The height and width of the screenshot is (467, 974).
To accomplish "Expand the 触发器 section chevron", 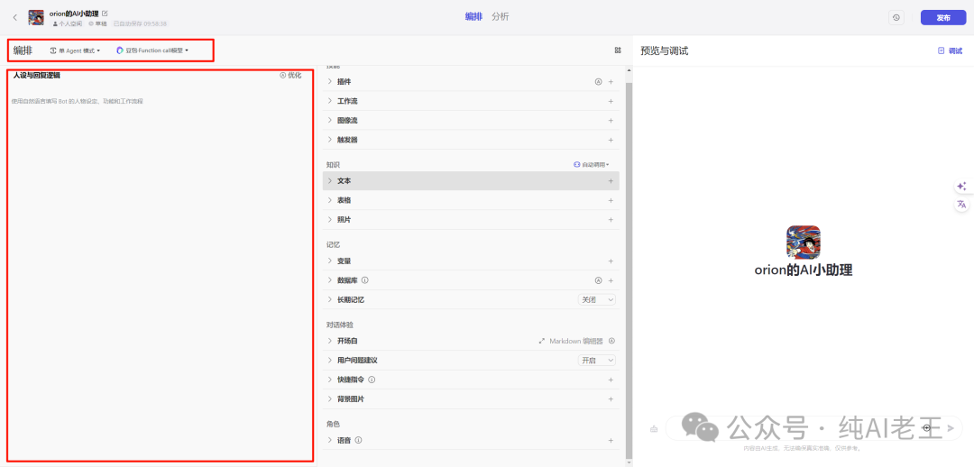I will (330, 140).
